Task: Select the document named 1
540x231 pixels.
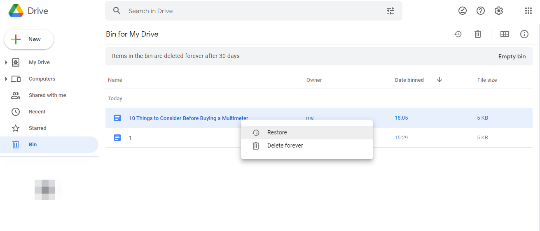Action: (x=130, y=138)
